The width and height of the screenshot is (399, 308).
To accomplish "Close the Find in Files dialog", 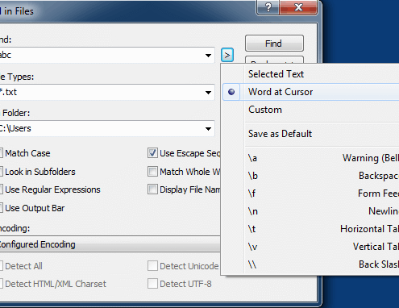I will [x=298, y=7].
